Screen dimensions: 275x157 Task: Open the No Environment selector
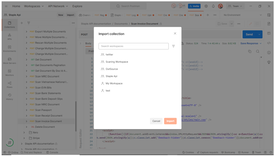pyautogui.click(x=243, y=15)
